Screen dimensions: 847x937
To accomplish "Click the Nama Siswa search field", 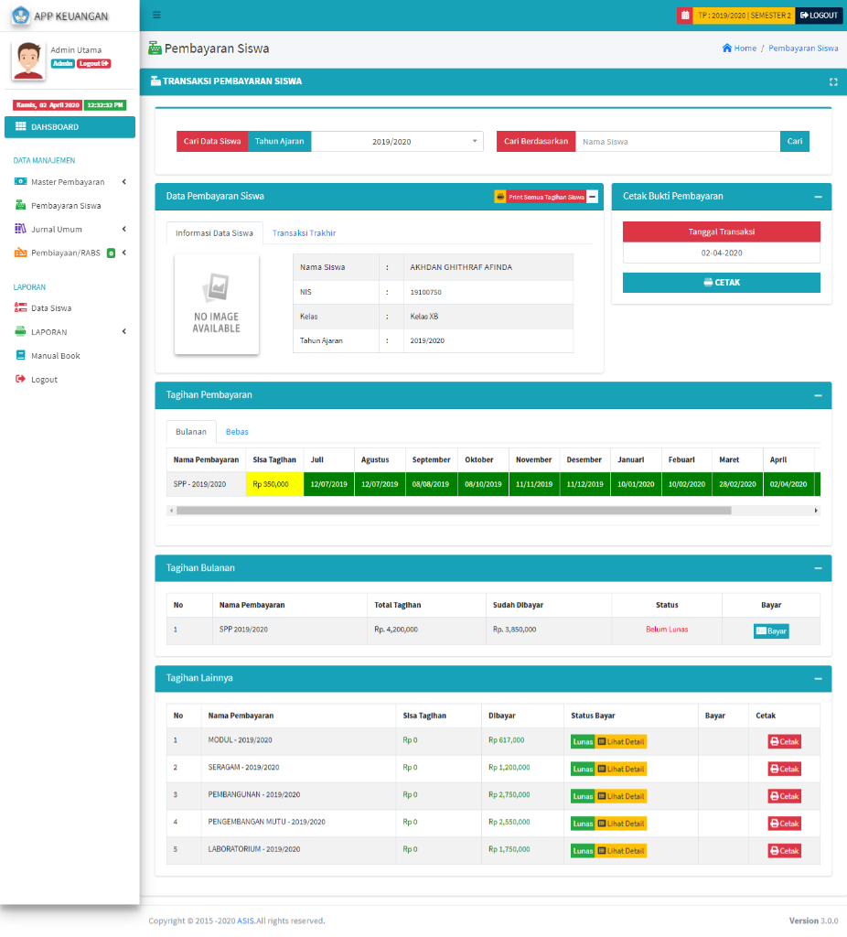I will tap(677, 142).
